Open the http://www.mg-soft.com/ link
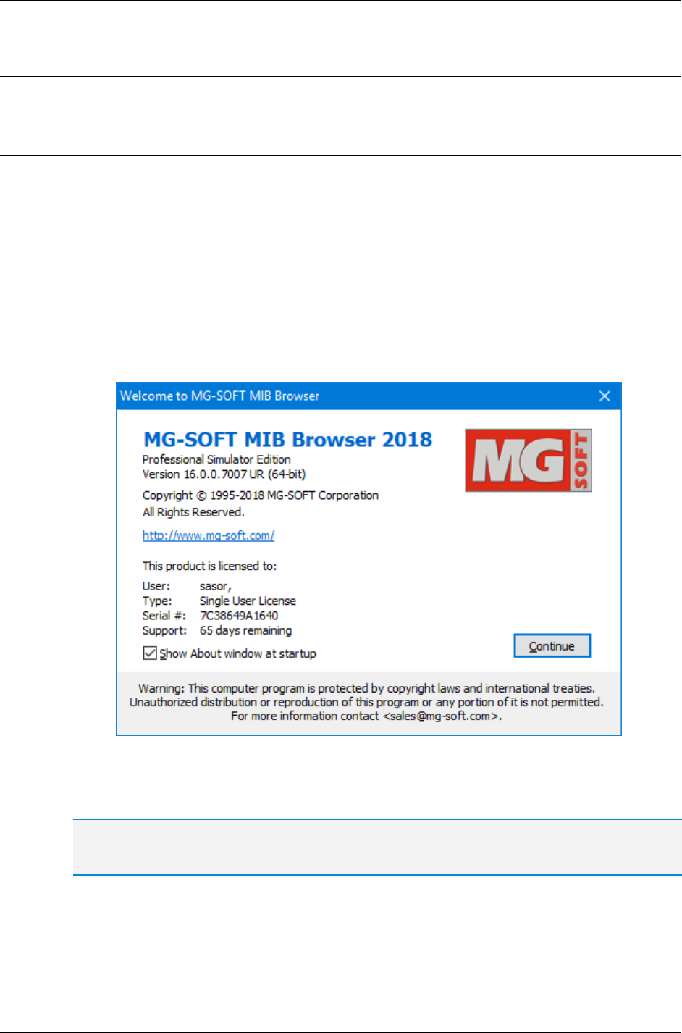This screenshot has width=682, height=1033. 209,535
